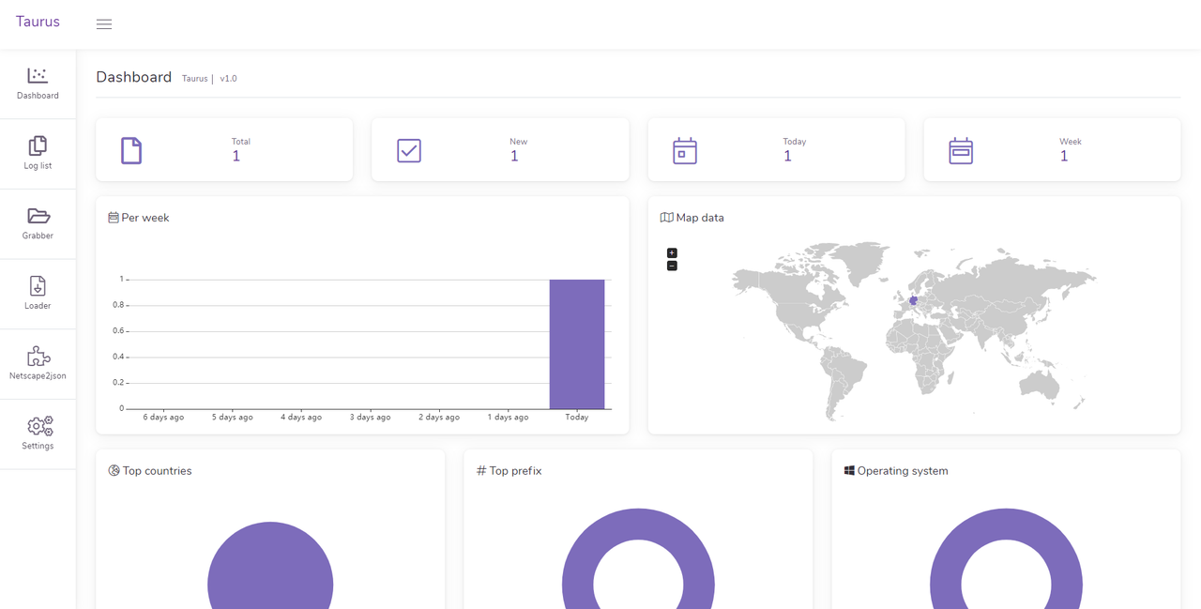Click the Today count value
1201x609 pixels.
(x=788, y=157)
